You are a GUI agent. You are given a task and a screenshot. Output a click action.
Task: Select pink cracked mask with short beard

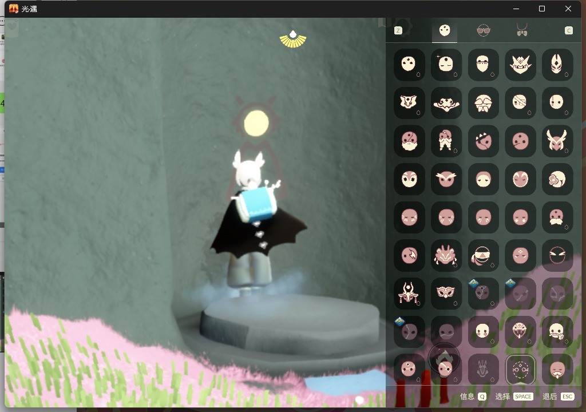409,141
